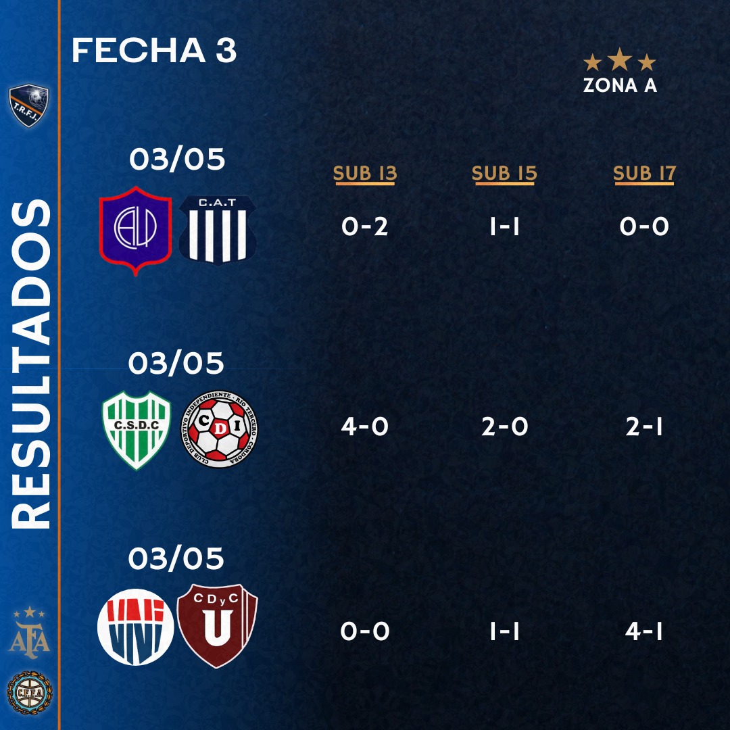Open the SUB 13 column header
The image size is (730, 730).
[x=365, y=174]
